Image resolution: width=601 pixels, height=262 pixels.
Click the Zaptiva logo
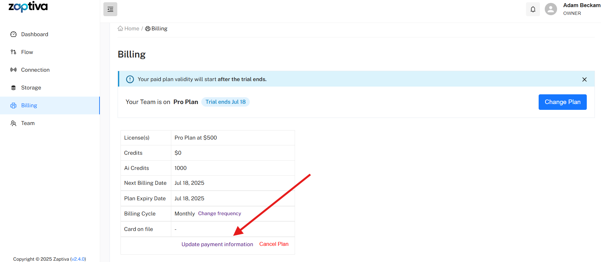28,7
